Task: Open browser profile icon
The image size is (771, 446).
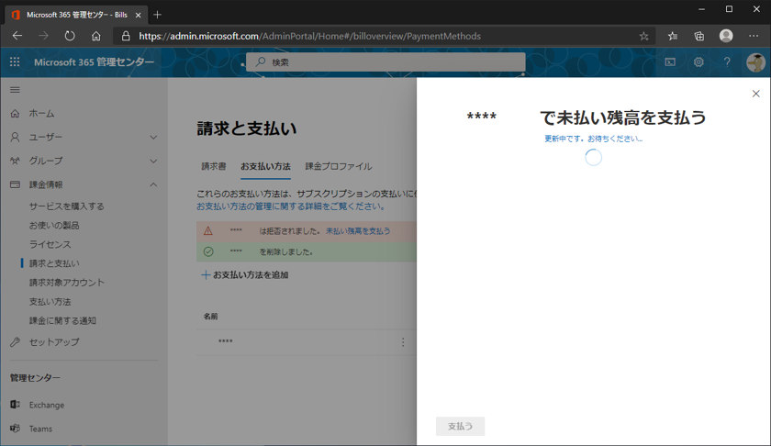Action: (726, 36)
